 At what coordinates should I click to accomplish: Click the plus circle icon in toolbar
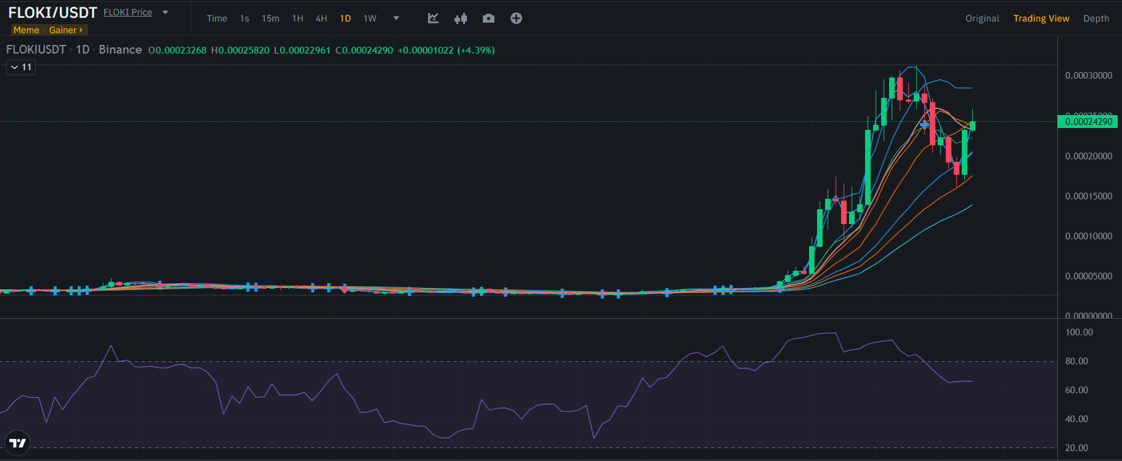click(x=516, y=18)
